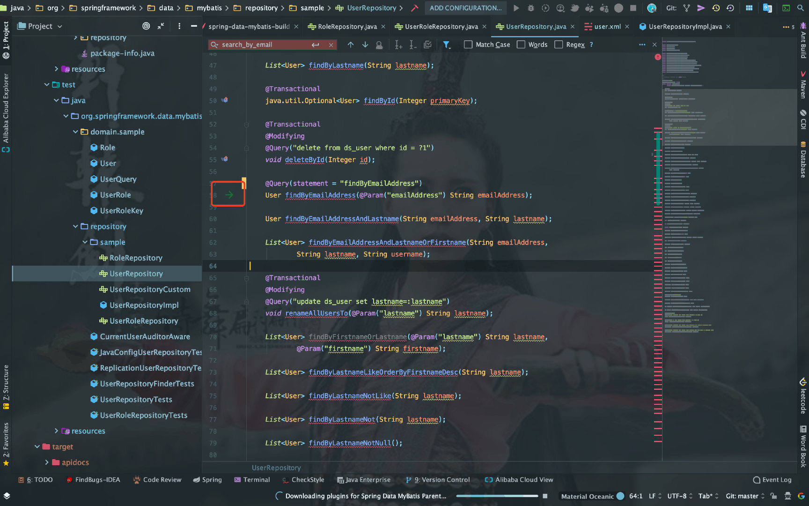The image size is (809, 506).
Task: Click the Translate icon in toolbar
Action: pyautogui.click(x=767, y=8)
